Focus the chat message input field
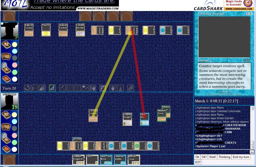Image resolution: width=256 pixels, height=167 pixels. point(222,152)
